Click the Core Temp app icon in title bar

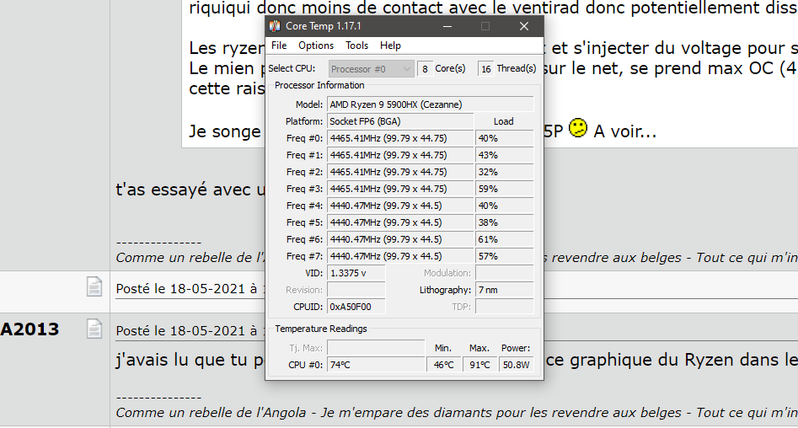pos(275,26)
